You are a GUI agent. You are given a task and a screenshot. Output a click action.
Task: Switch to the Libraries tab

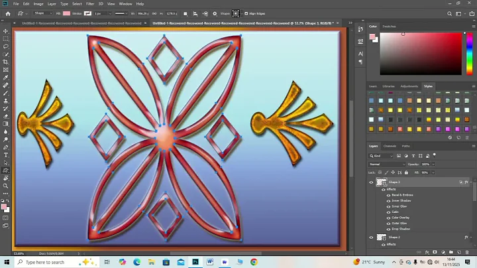[x=388, y=86]
